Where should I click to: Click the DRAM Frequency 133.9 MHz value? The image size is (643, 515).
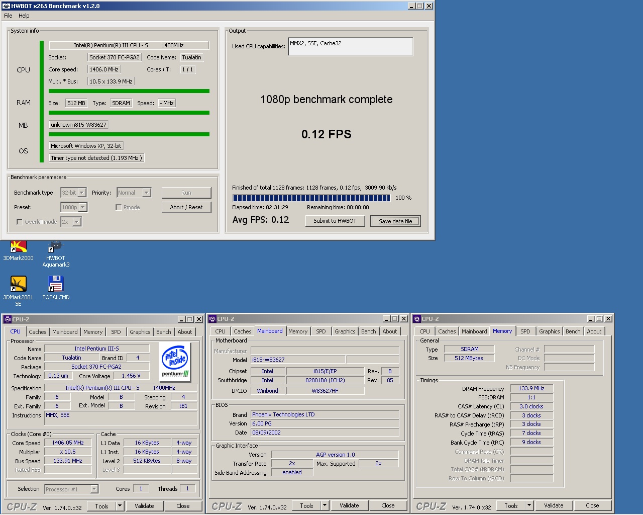pos(531,388)
